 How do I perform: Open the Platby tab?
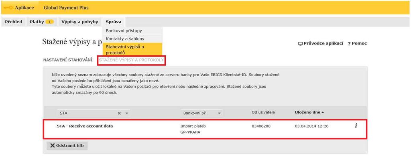pyautogui.click(x=42, y=22)
